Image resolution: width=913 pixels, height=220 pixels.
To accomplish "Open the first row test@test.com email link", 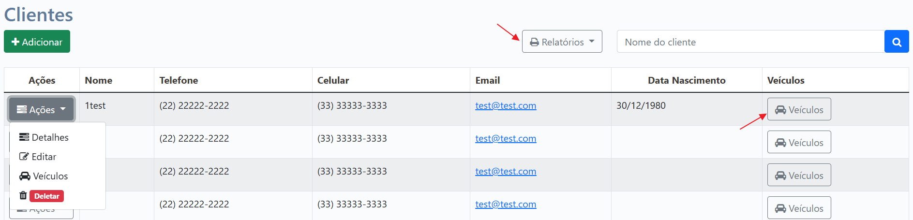I will [506, 105].
